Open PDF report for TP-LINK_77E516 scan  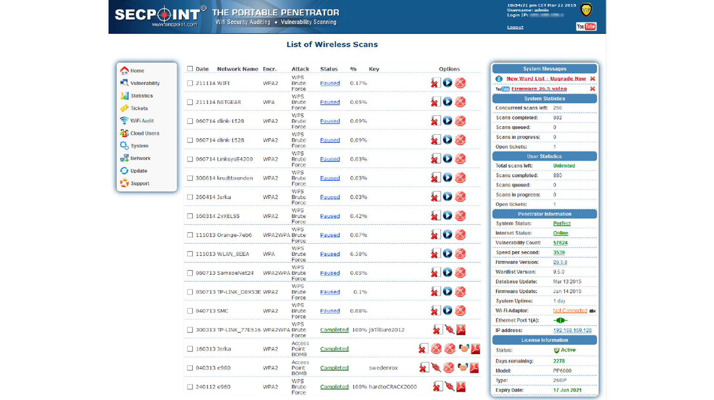point(461,330)
